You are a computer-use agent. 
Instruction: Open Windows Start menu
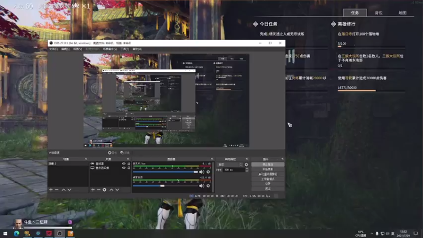tap(5, 233)
